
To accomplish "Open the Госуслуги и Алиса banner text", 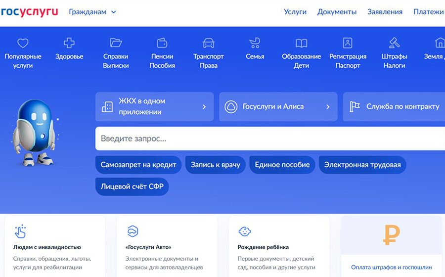I will (x=273, y=106).
